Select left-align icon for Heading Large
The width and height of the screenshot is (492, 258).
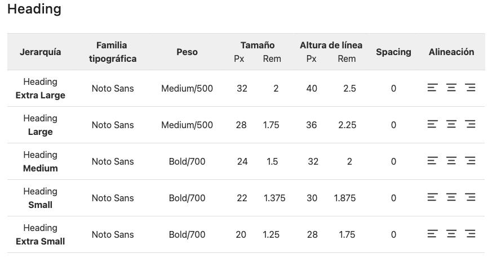click(432, 124)
